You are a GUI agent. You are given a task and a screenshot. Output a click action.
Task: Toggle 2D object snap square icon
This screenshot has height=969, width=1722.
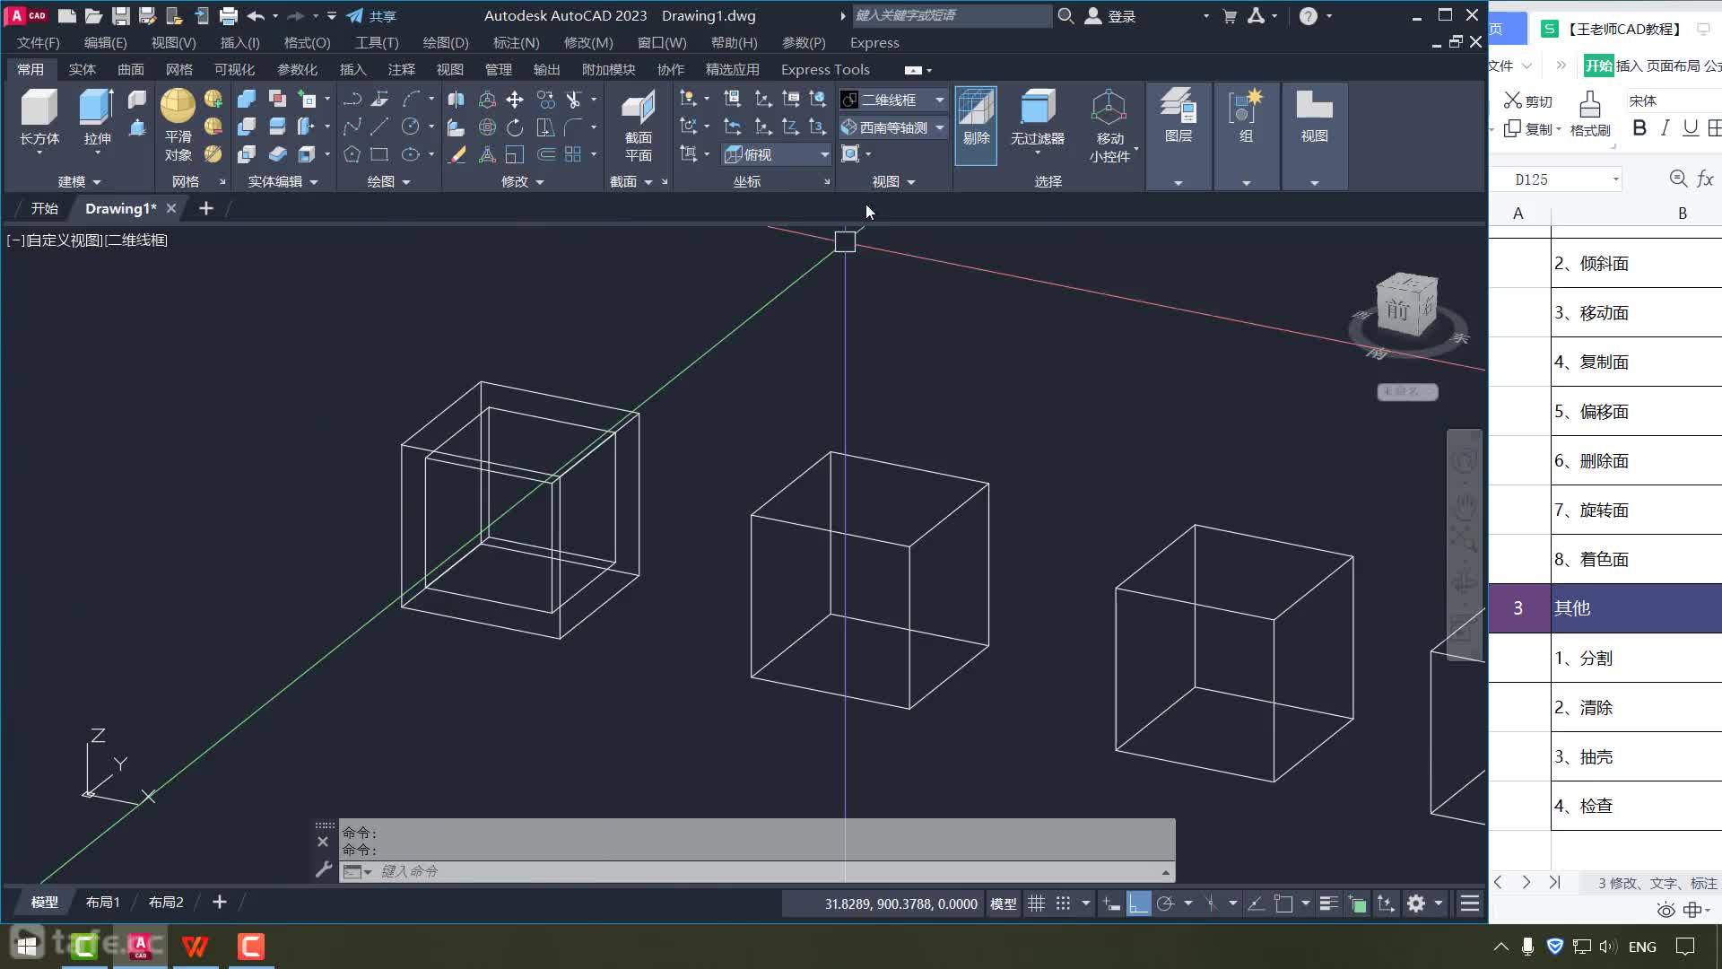(x=1283, y=904)
